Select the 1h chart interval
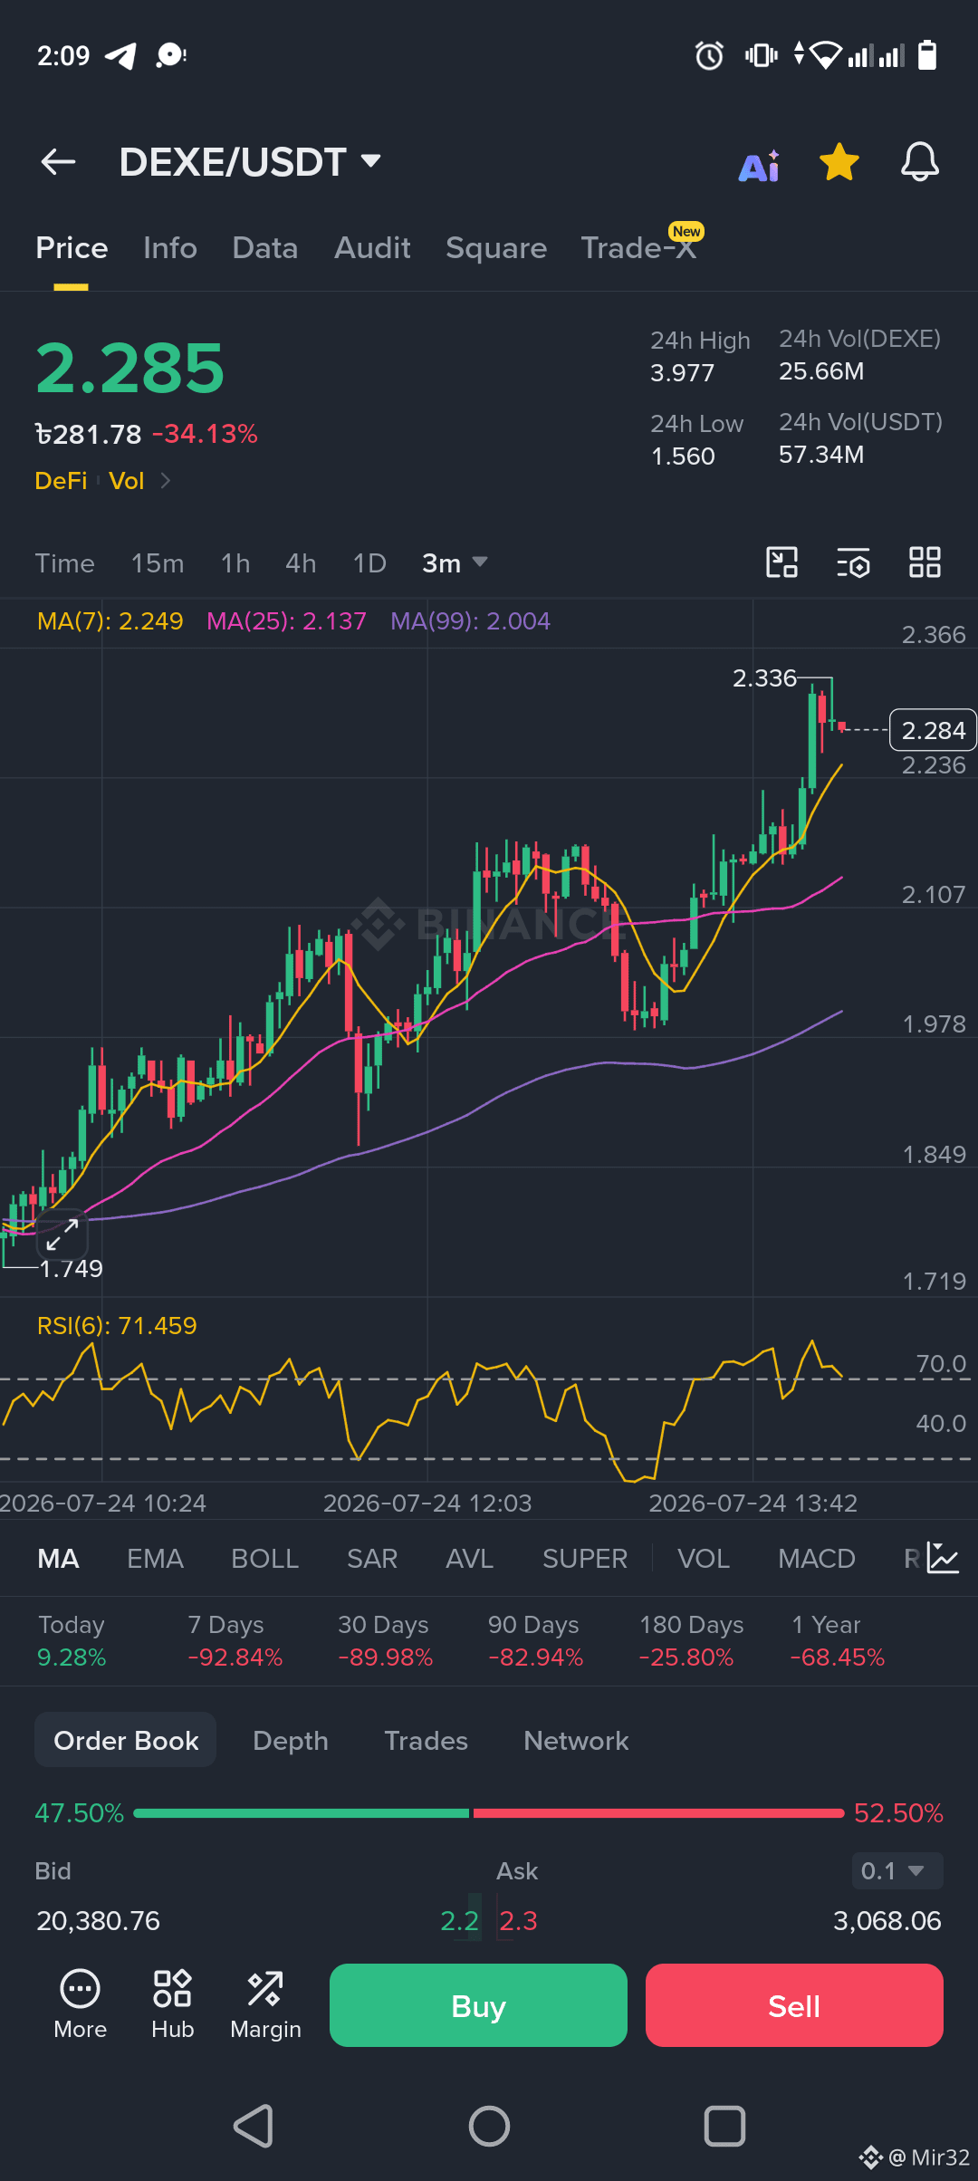Image resolution: width=978 pixels, height=2181 pixels. pyautogui.click(x=235, y=563)
